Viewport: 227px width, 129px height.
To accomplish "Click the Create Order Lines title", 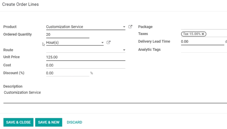I will (21, 4).
